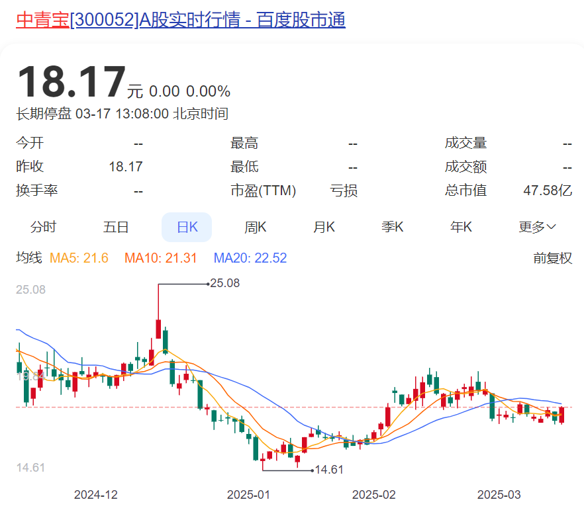Screen dimensions: 584x514
Task: Switch to the 周K chart tab
Action: [256, 227]
